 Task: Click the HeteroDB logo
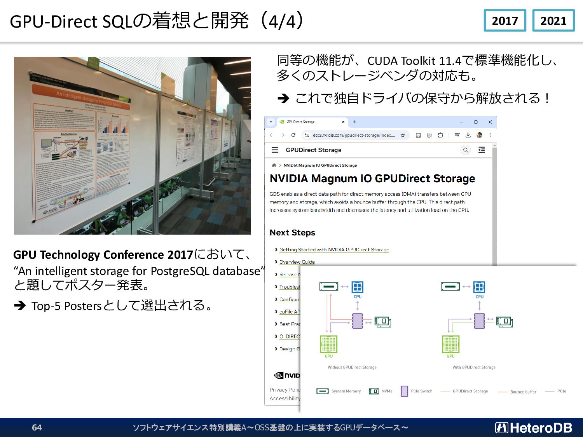(534, 428)
